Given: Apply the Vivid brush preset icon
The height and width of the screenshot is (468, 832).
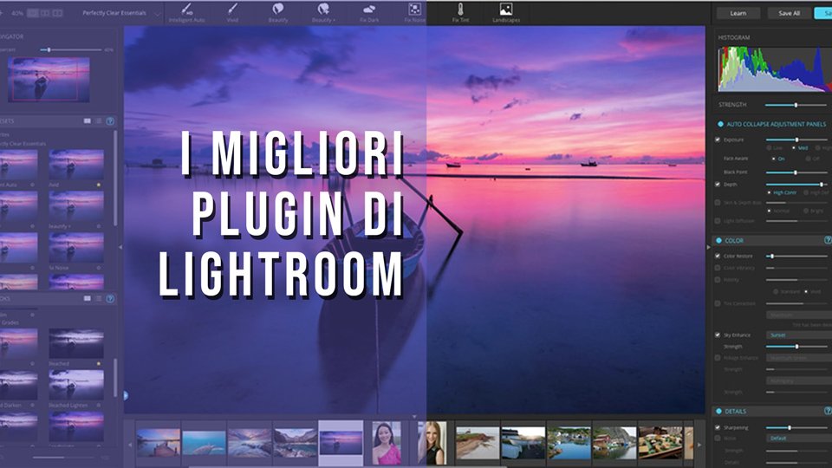Looking at the screenshot, I should coord(232,9).
